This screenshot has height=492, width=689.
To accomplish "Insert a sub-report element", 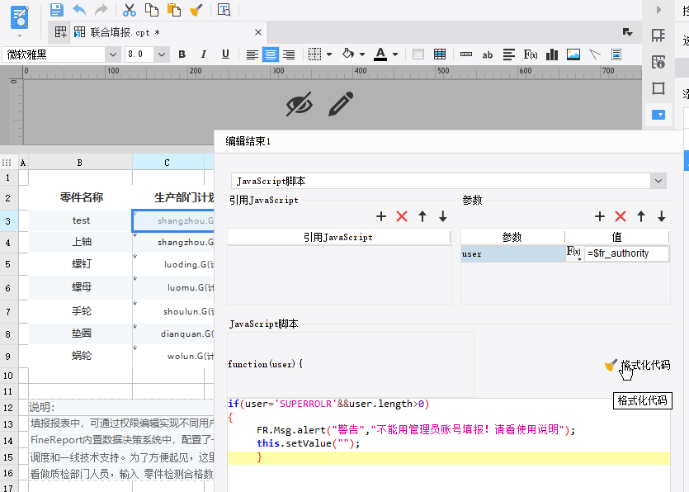I will 616,54.
